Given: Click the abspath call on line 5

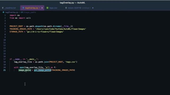Looking at the screenshot, I should point(39,26).
